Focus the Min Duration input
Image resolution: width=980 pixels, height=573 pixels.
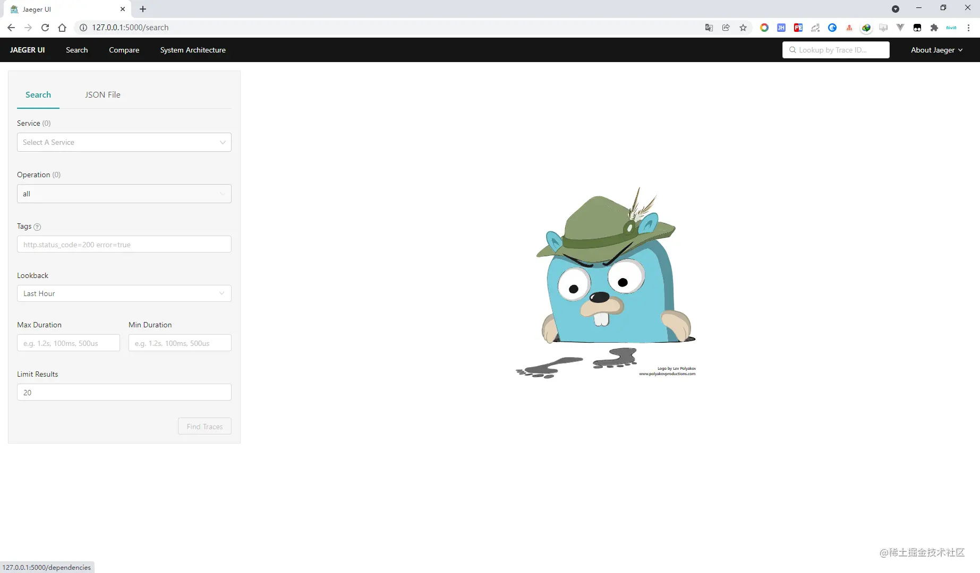pos(180,343)
